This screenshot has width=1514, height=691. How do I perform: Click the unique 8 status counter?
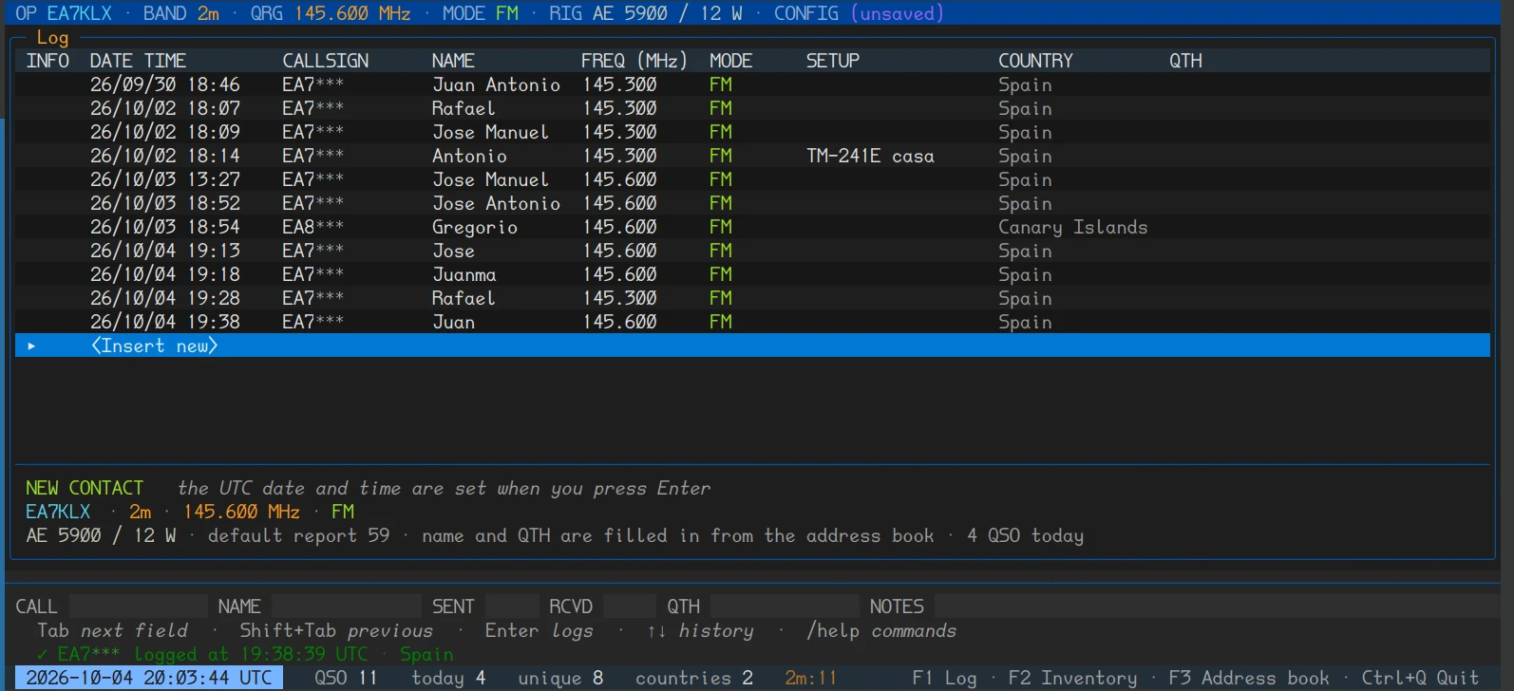[x=560, y=678]
